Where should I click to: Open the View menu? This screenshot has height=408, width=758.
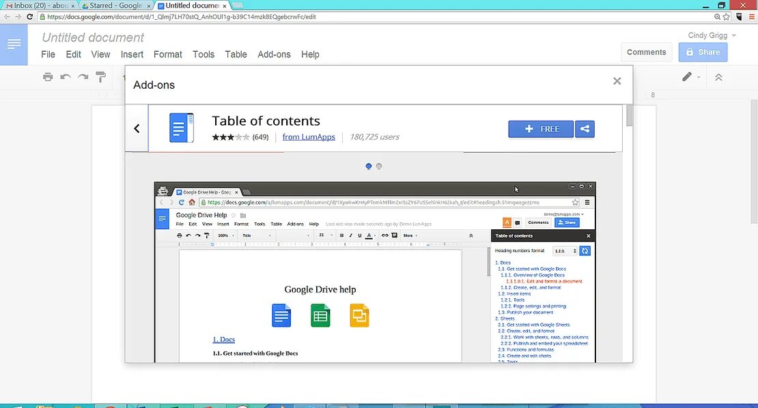pos(100,55)
